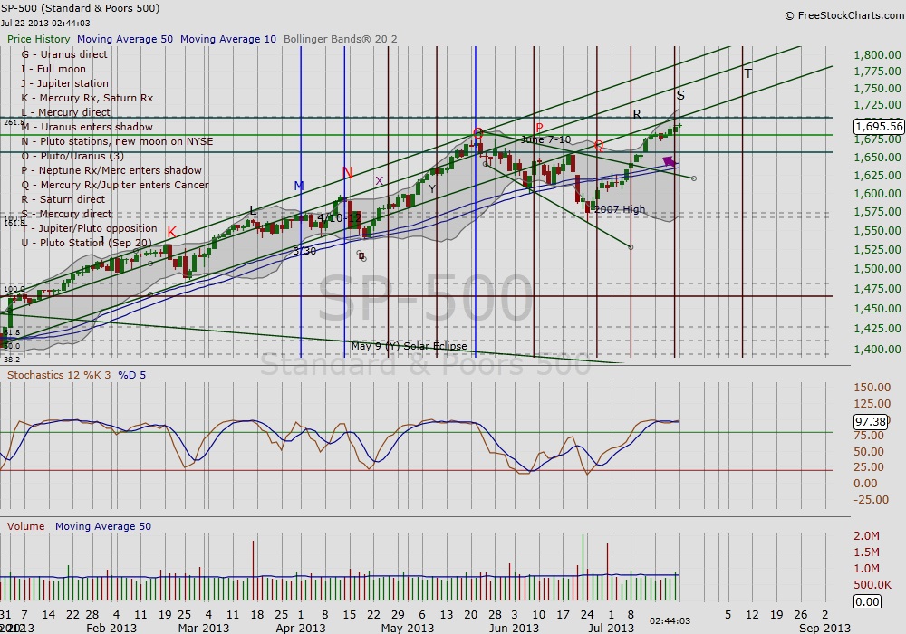This screenshot has width=906, height=634.
Task: Select Moving Average 50 in the price legend
Action: coord(125,39)
